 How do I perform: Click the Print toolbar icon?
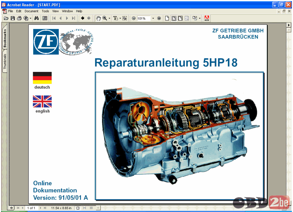click(x=19, y=18)
